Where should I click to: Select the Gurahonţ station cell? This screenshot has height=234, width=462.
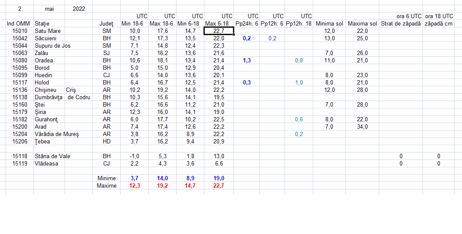coord(49,119)
